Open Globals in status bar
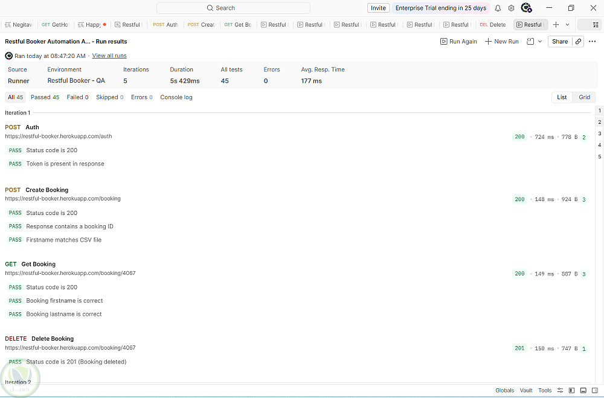 click(504, 390)
